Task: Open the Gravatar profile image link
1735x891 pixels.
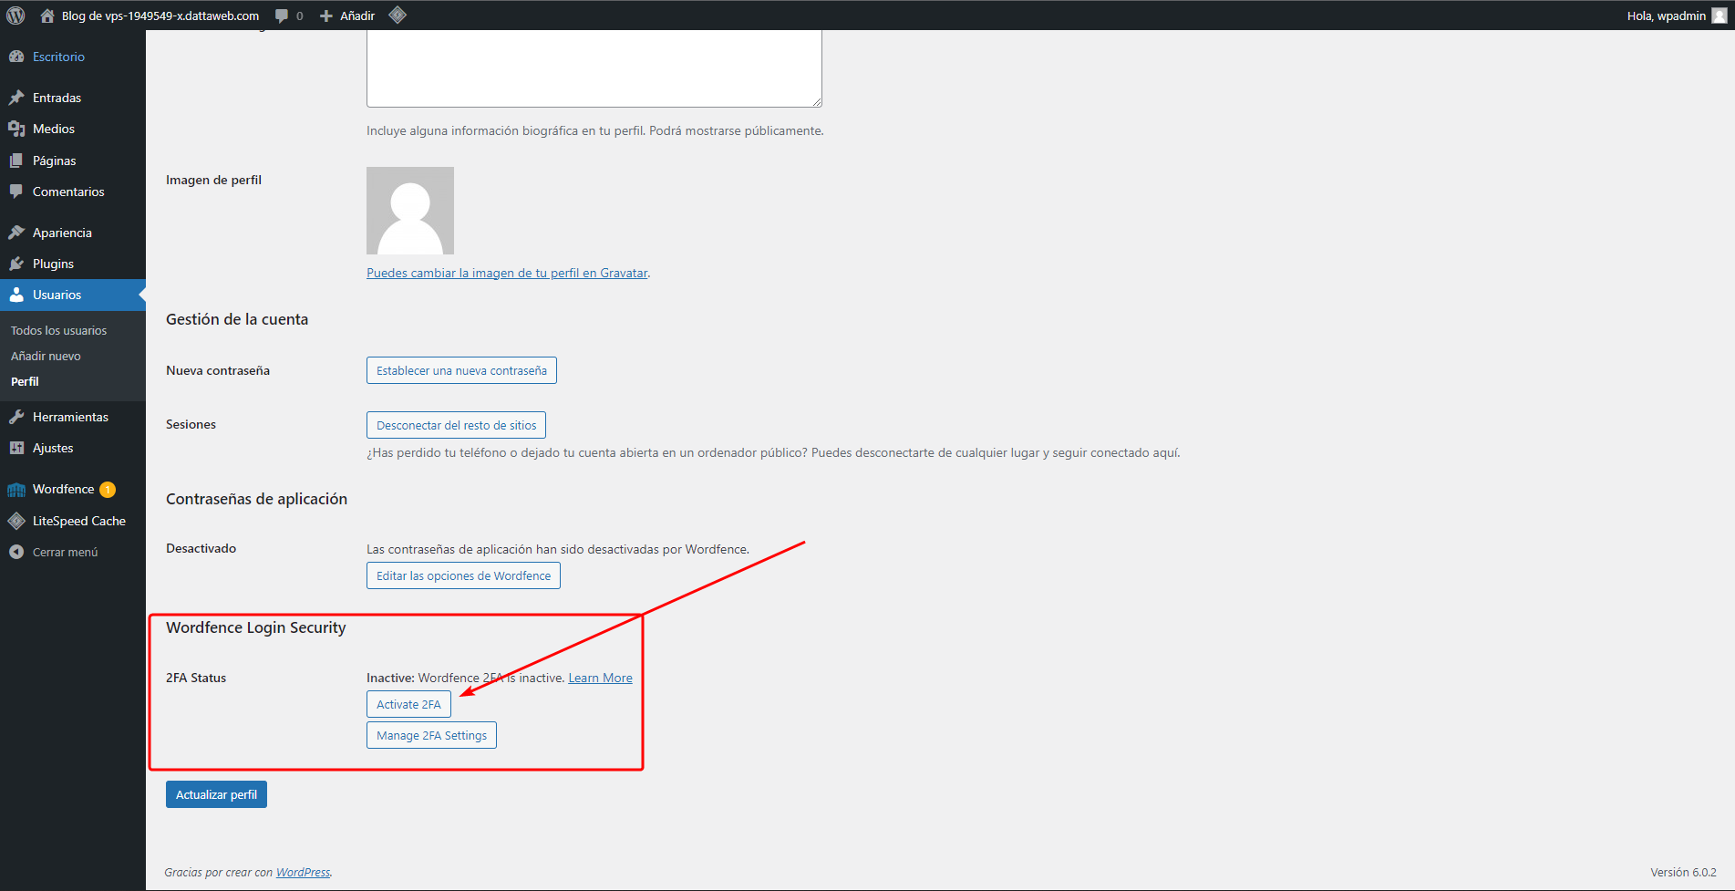Action: click(x=507, y=273)
